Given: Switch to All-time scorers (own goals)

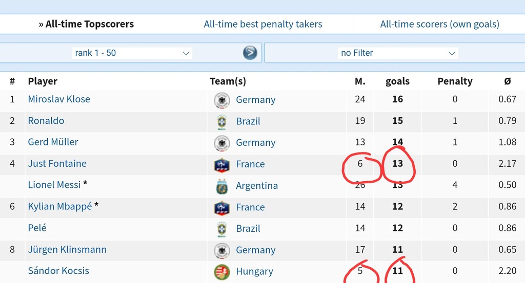Looking at the screenshot, I should (439, 24).
